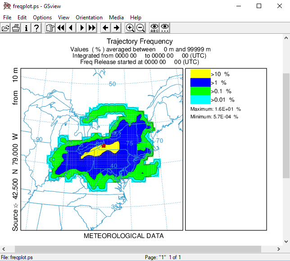Click the 'Freq Release started at' line
The height and width of the screenshot is (261, 290).
(x=140, y=62)
